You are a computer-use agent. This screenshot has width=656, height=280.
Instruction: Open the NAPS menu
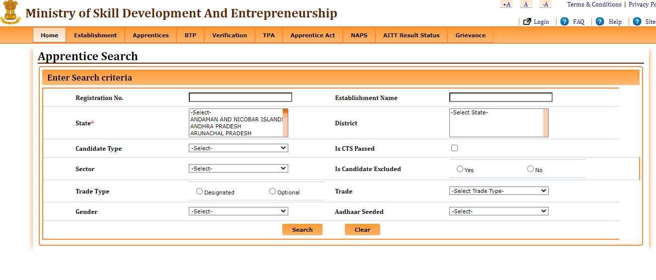pyautogui.click(x=359, y=35)
